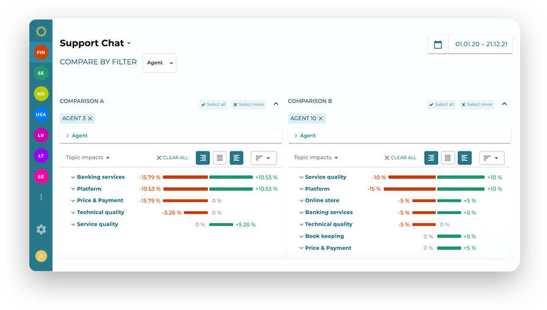Viewport: 547px width, 310px height.
Task: Open Topic impacts dropdown in Comparison B
Action: tap(316, 157)
